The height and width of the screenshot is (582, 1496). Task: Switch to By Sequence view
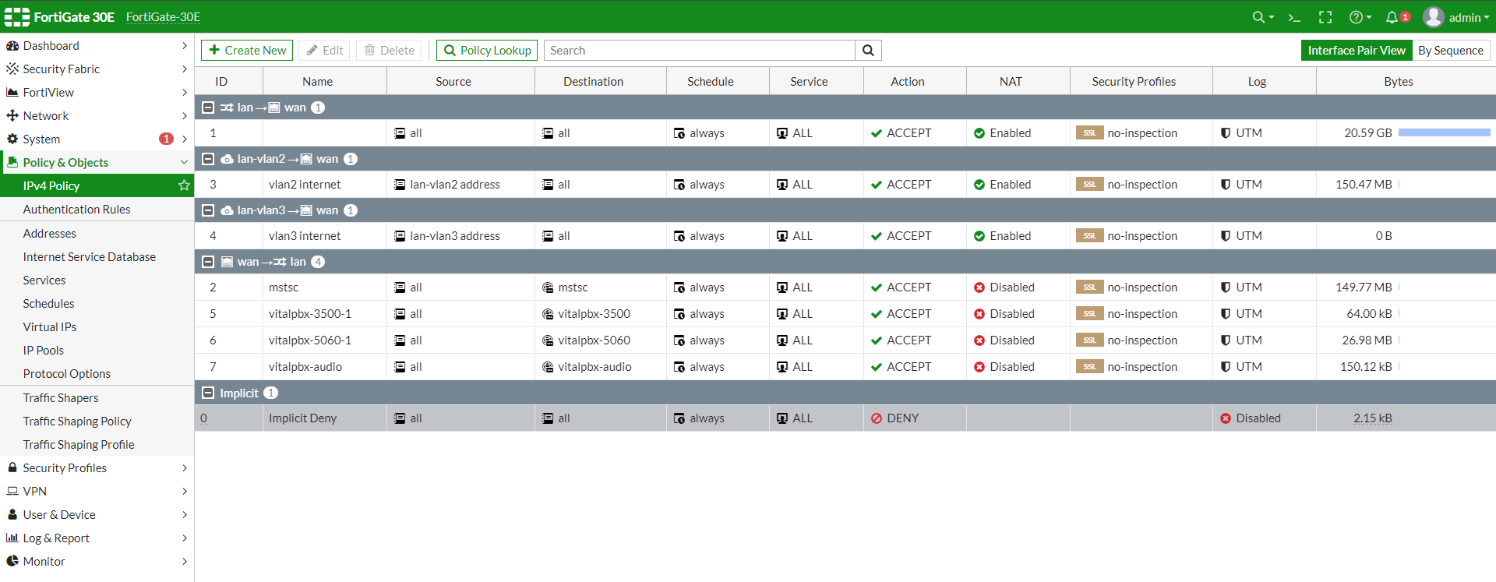click(1451, 51)
